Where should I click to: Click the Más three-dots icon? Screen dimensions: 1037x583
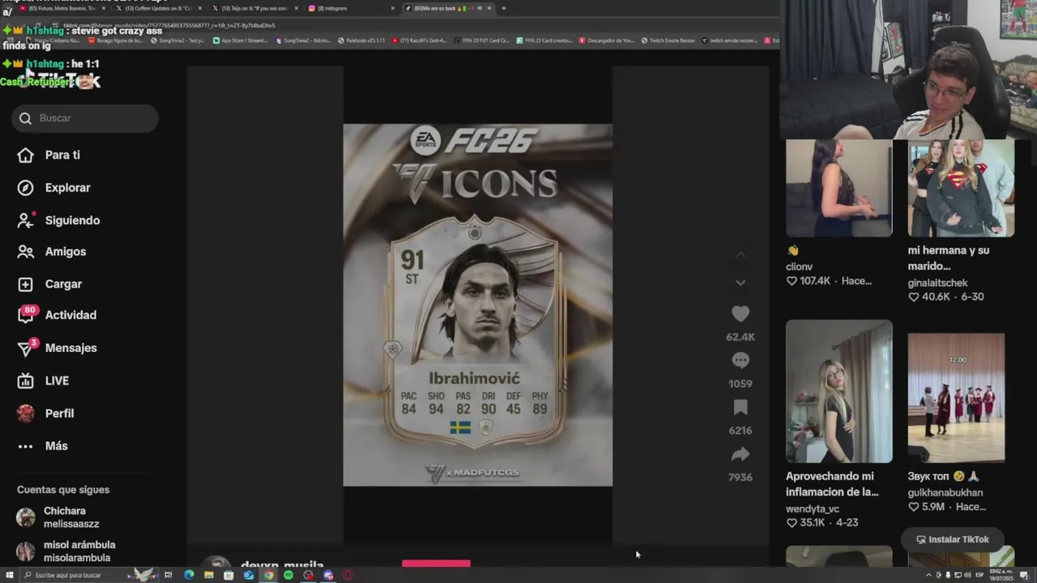click(25, 446)
